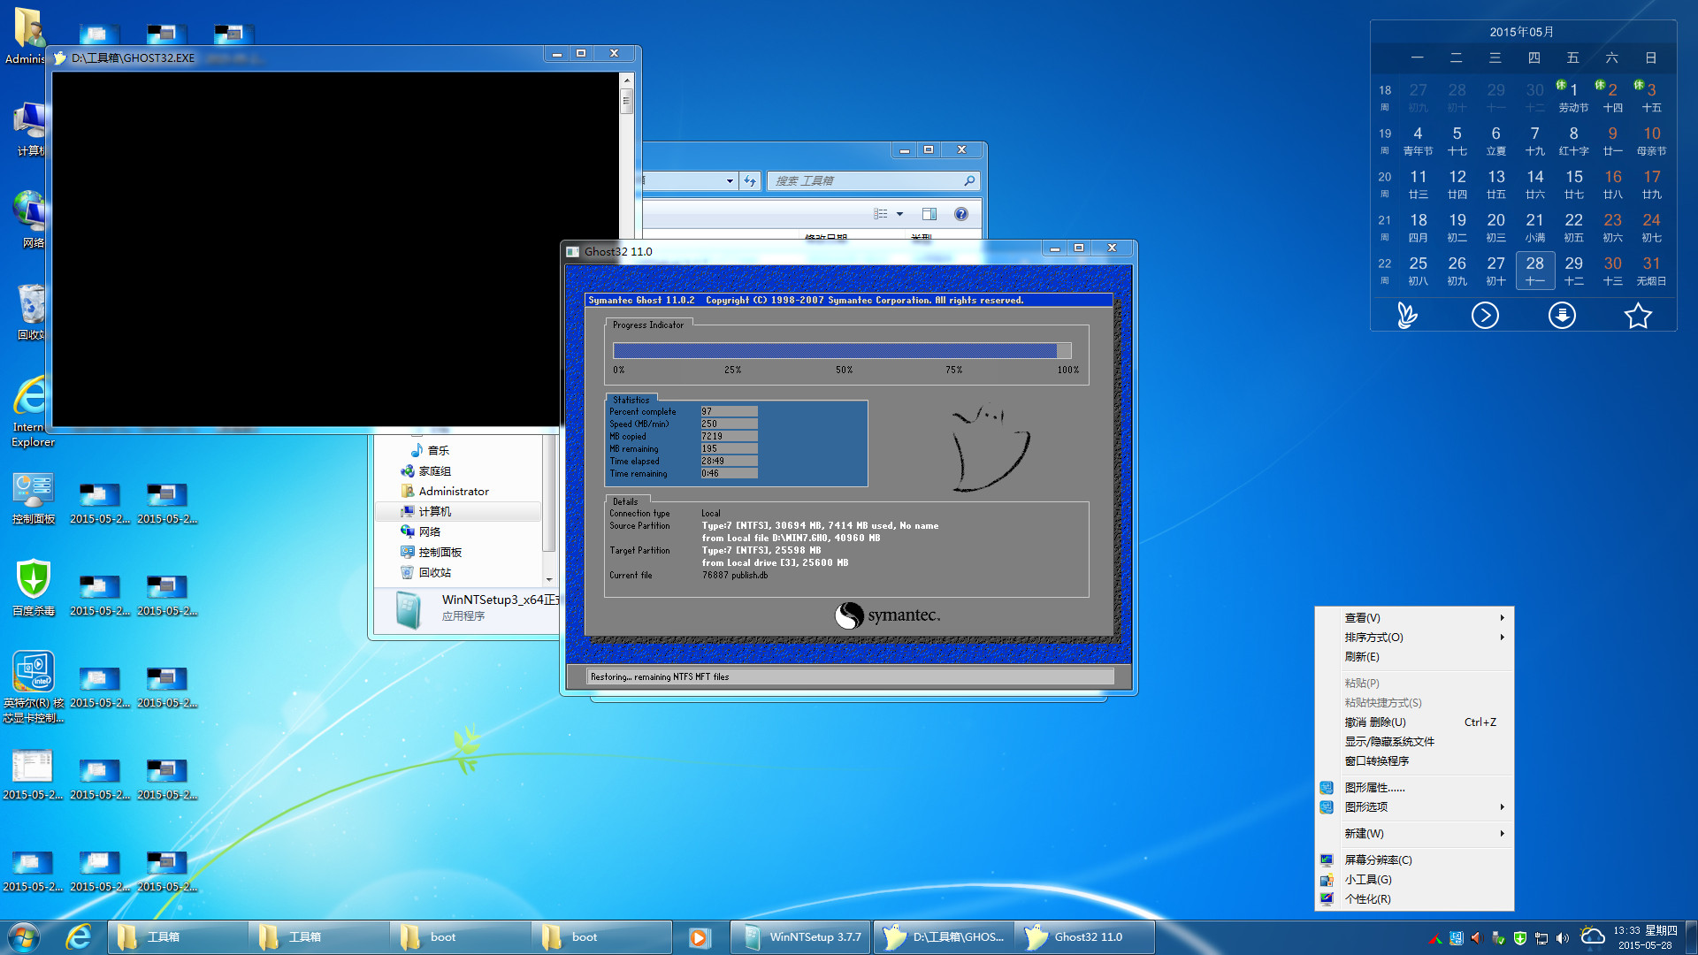Select 显示/隐藏系统文件 menu entry
Image resolution: width=1698 pixels, height=955 pixels.
(x=1415, y=742)
